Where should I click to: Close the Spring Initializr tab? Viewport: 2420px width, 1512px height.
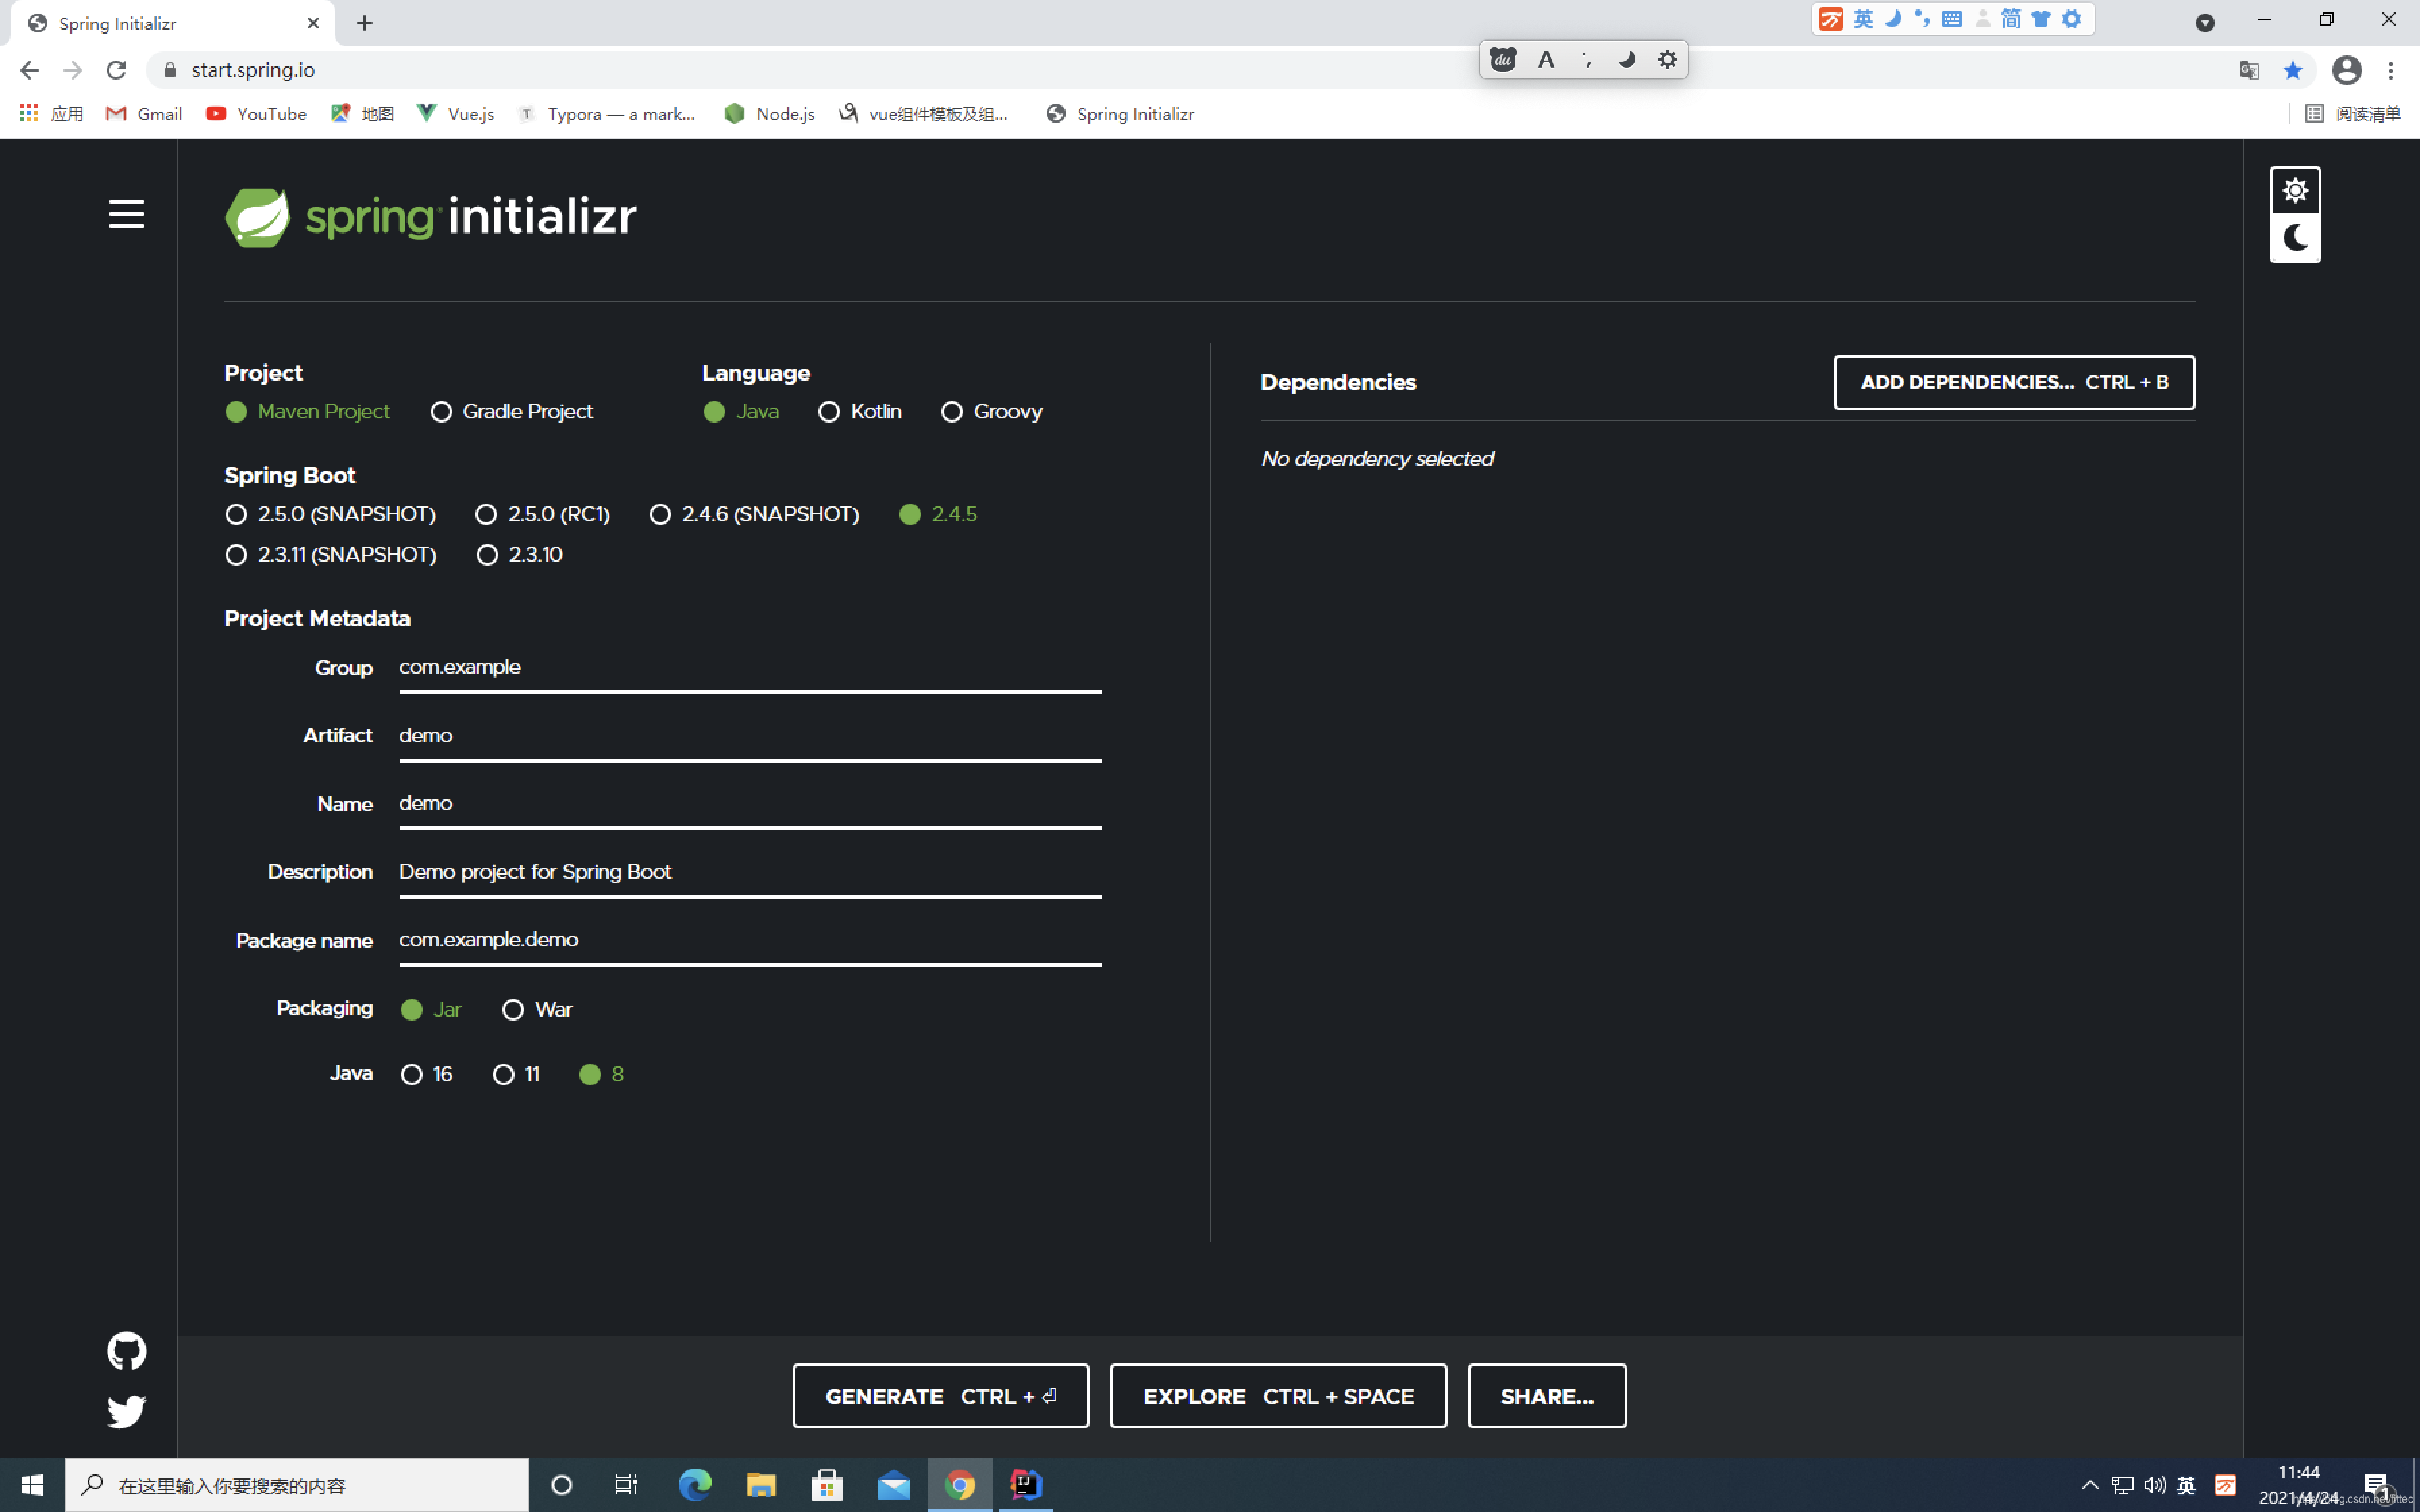click(x=313, y=23)
